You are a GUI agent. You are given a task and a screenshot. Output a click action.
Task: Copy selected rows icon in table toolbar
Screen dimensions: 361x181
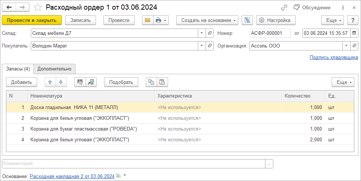151,82
